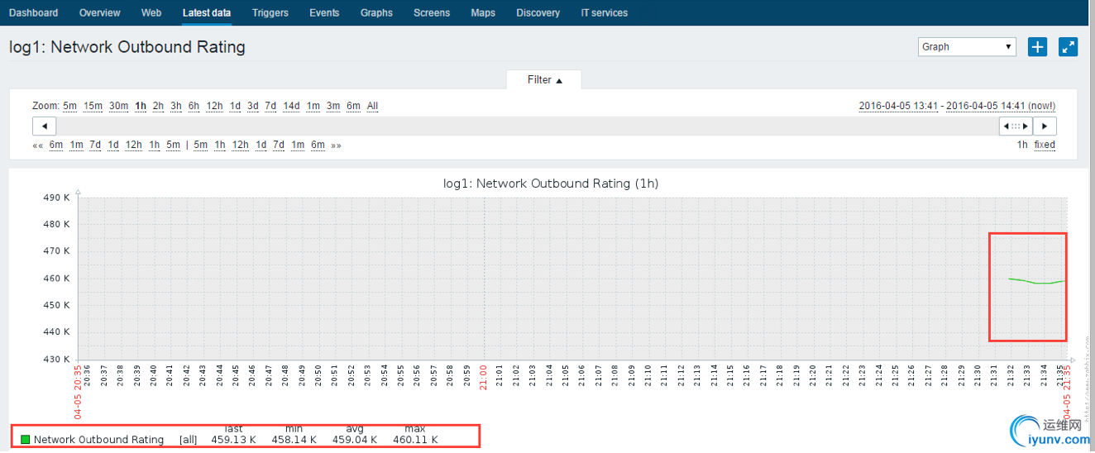
Task: Click the 490 K y-axis label
Action: (x=55, y=198)
